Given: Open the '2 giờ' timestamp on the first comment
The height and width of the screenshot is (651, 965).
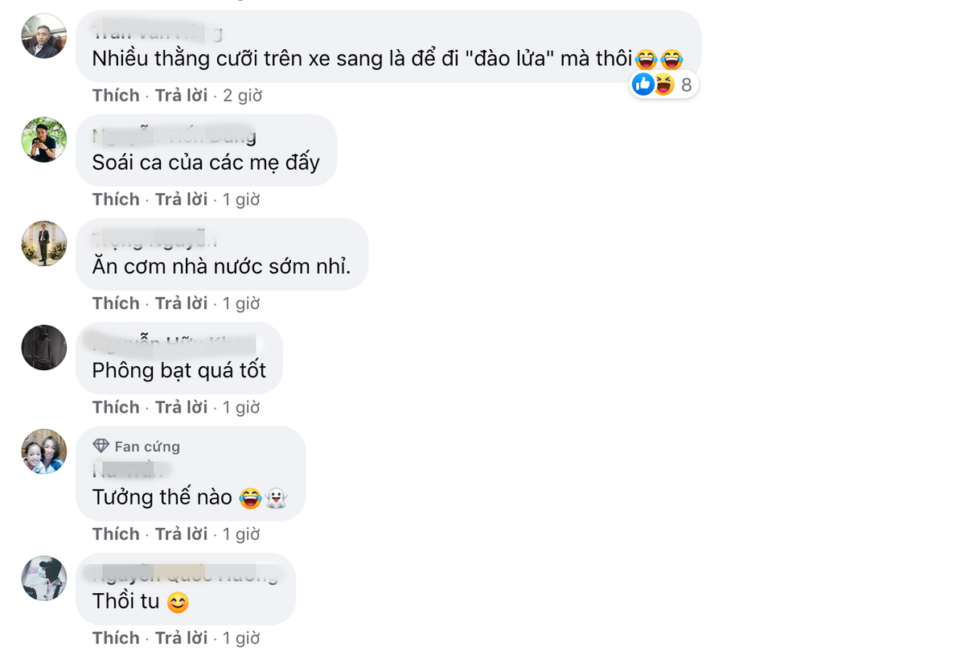Looking at the screenshot, I should [x=242, y=95].
